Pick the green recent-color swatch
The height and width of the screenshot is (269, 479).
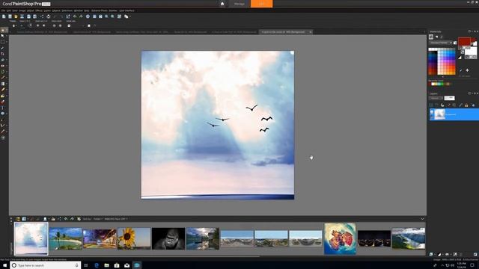coord(442,84)
